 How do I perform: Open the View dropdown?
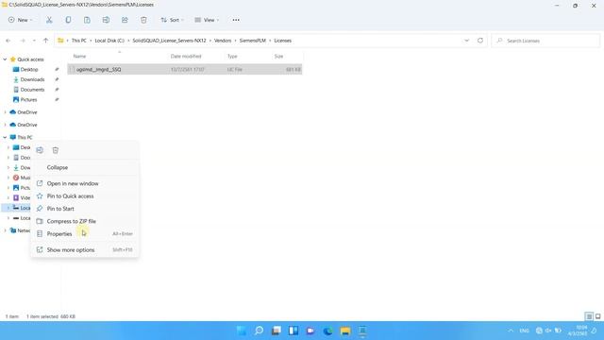[207, 20]
